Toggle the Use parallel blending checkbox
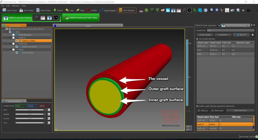258x140 pixels. click(197, 39)
